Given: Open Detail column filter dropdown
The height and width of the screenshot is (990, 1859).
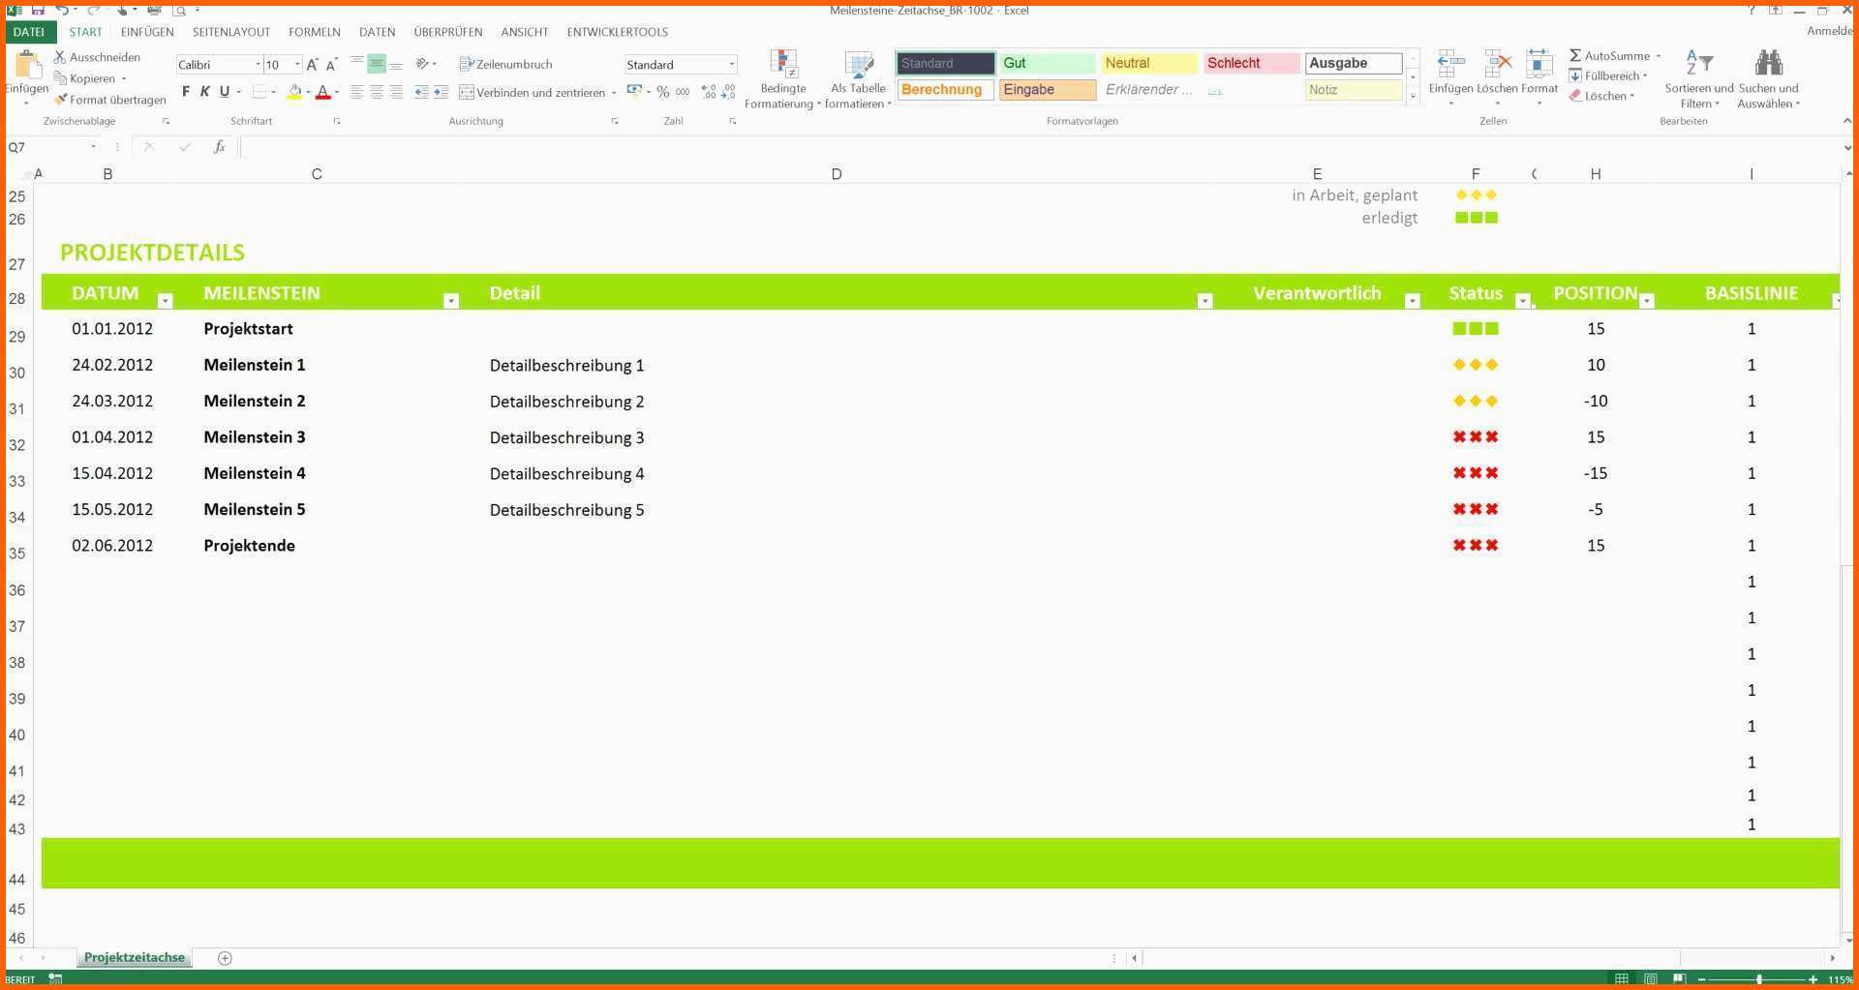Looking at the screenshot, I should [1204, 301].
